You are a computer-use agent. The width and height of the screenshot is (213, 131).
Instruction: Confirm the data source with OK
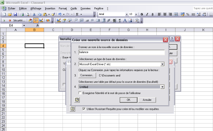click(129, 100)
